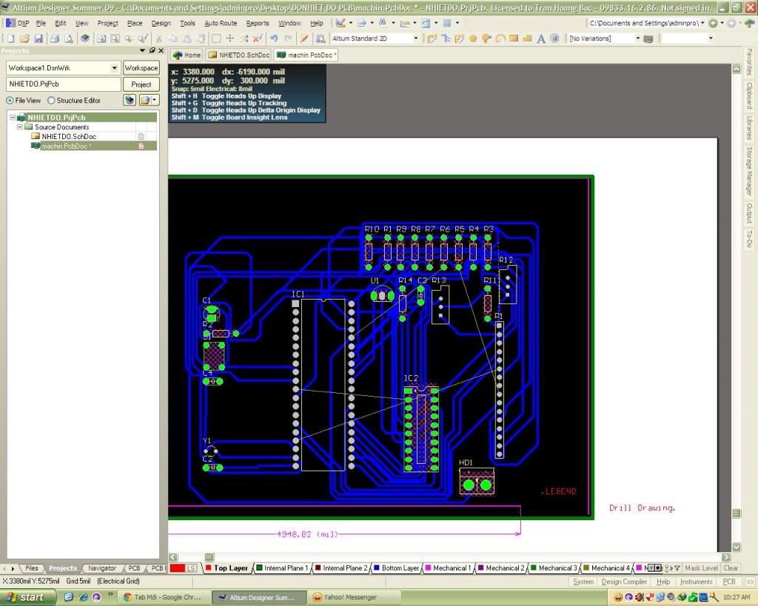The image size is (758, 606).
Task: Select the Place String text tool
Action: coord(541,38)
